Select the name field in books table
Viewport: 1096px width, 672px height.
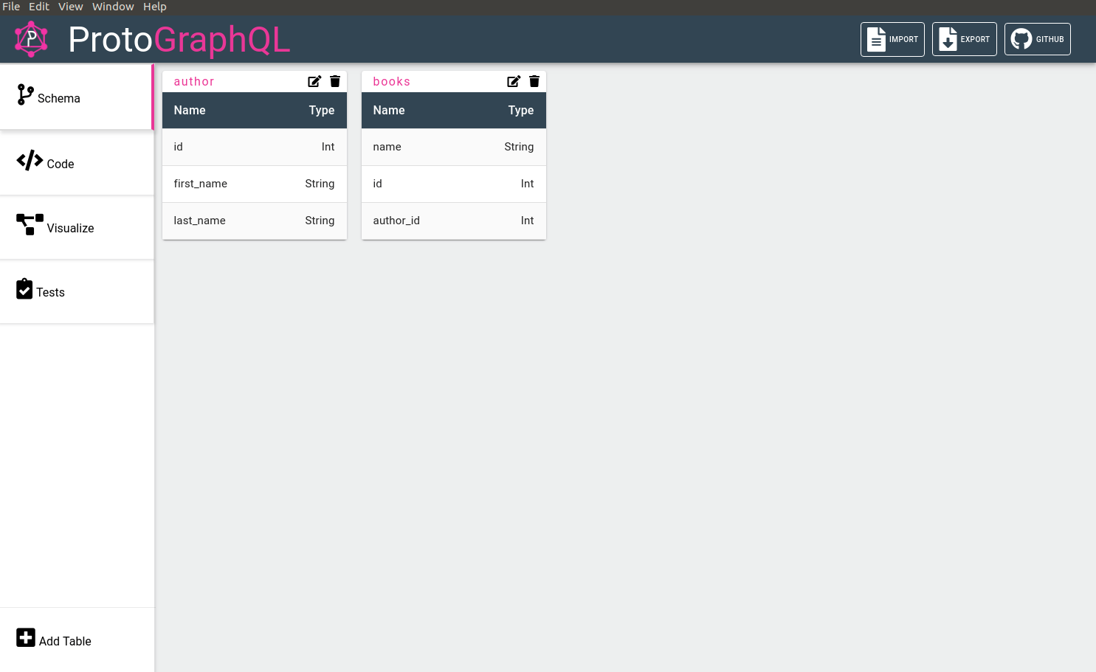point(454,147)
